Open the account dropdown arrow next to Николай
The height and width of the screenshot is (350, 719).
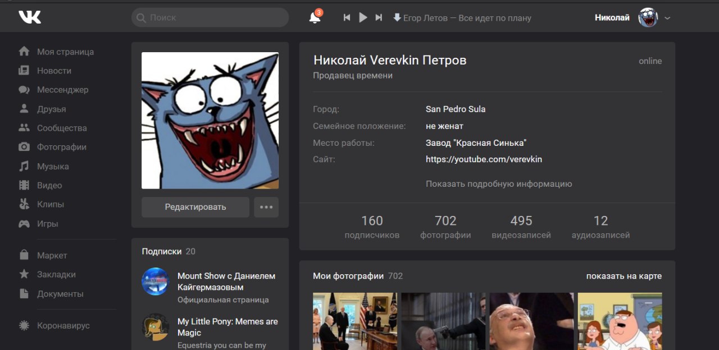click(667, 18)
